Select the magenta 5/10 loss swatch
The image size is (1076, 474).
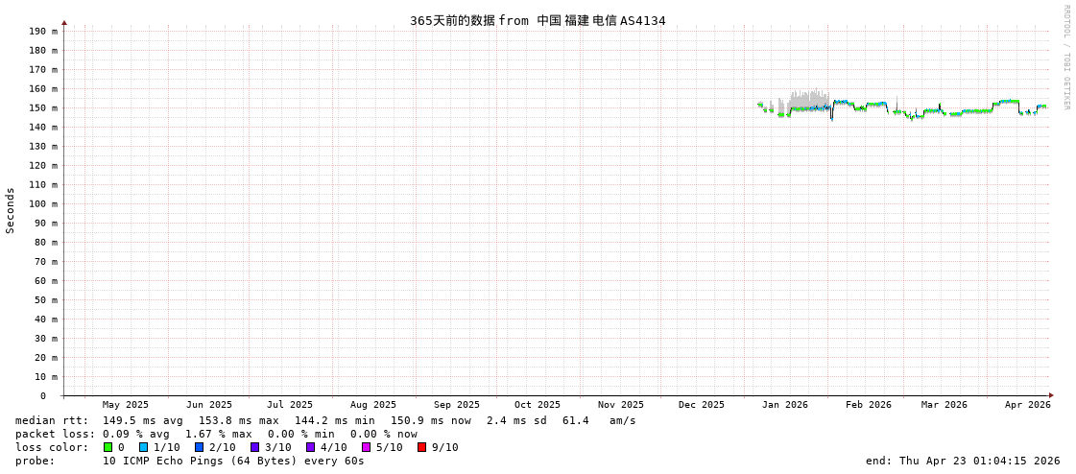[x=366, y=447]
